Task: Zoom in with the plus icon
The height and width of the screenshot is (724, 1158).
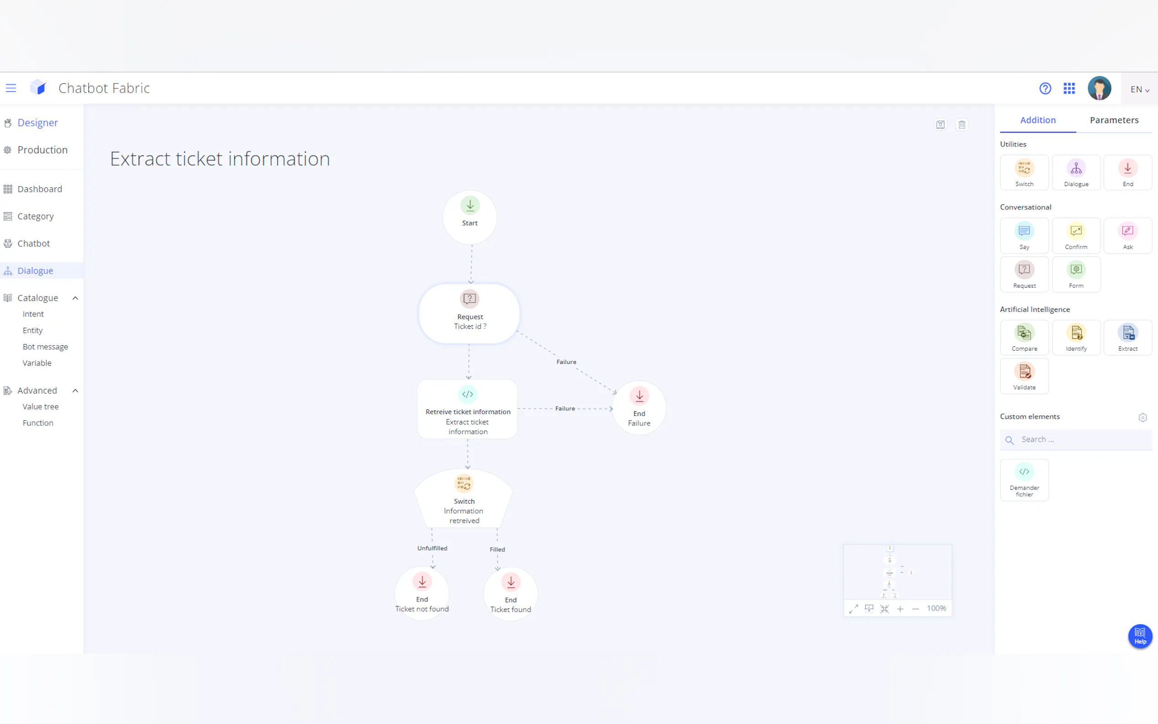Action: (900, 609)
